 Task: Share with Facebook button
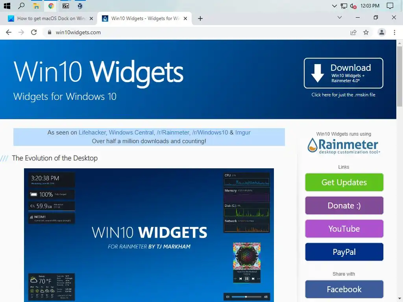pos(344,289)
